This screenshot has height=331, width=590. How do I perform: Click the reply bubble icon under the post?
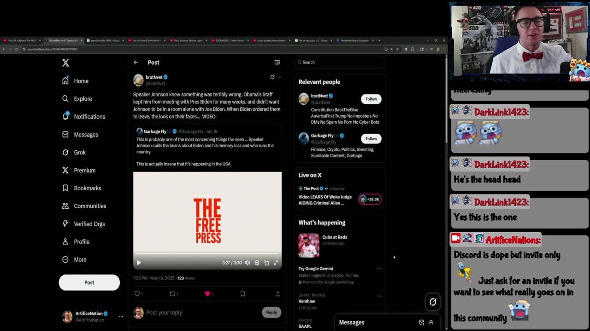[x=137, y=294]
